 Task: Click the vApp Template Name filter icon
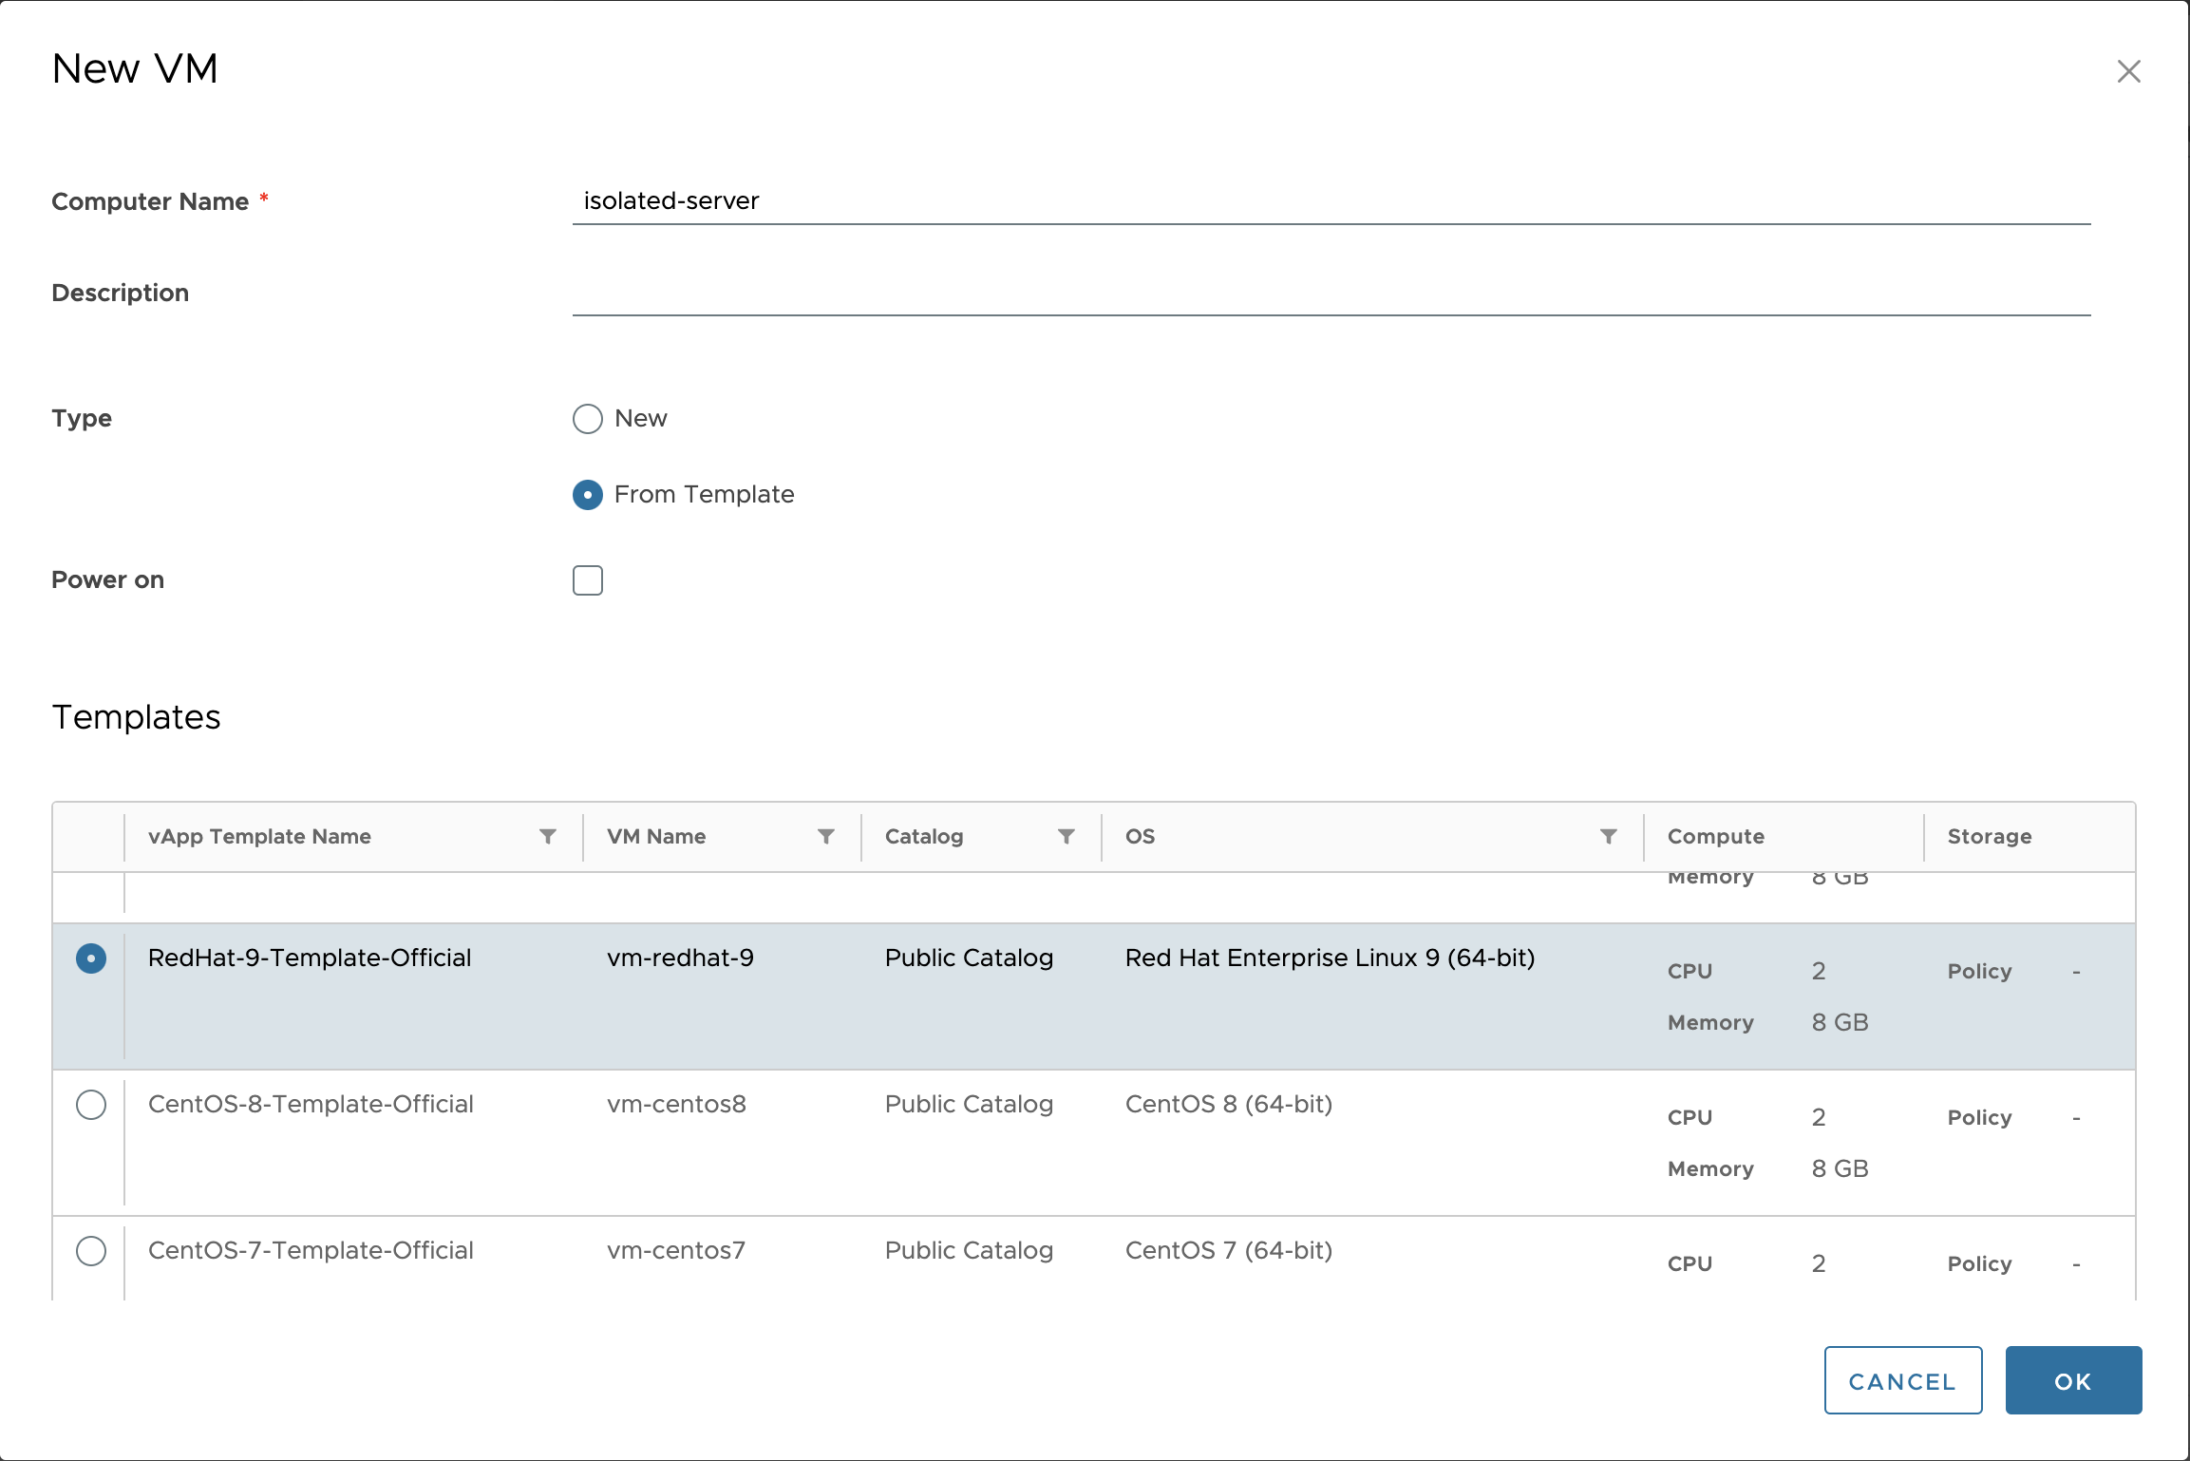(548, 836)
